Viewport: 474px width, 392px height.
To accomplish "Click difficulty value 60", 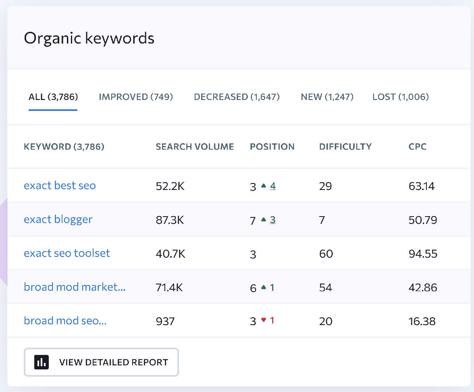I will 326,254.
